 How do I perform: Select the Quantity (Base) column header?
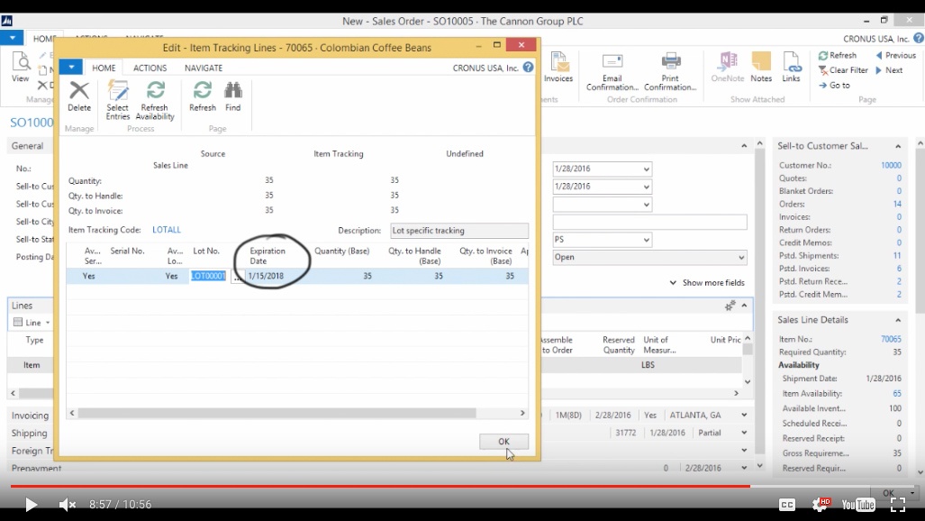(341, 251)
